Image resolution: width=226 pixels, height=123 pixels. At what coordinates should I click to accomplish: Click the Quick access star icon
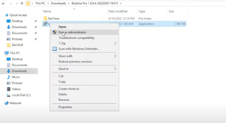pos(7,15)
